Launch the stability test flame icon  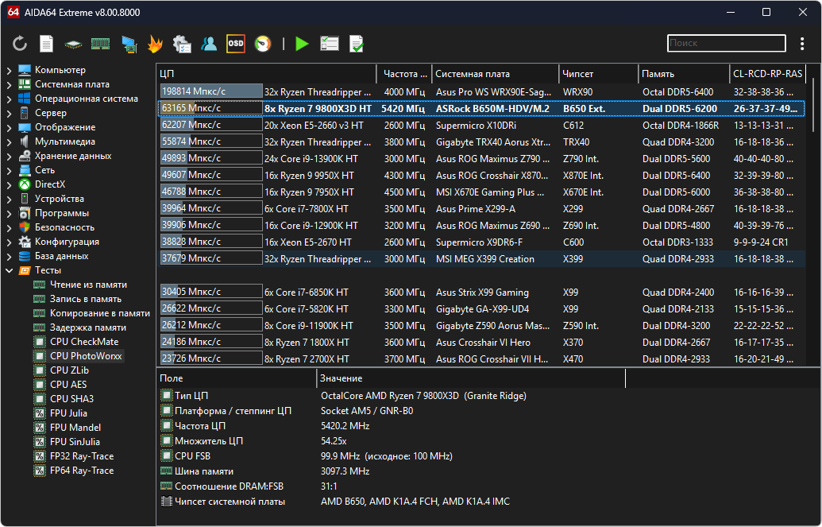click(155, 44)
